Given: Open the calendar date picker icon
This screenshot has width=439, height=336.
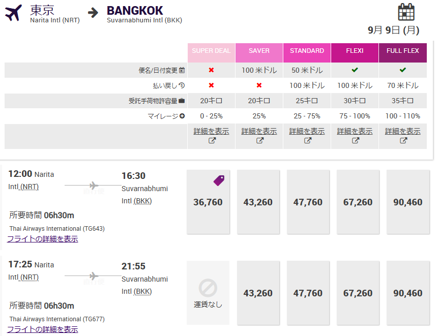Looking at the screenshot, I should 406,12.
